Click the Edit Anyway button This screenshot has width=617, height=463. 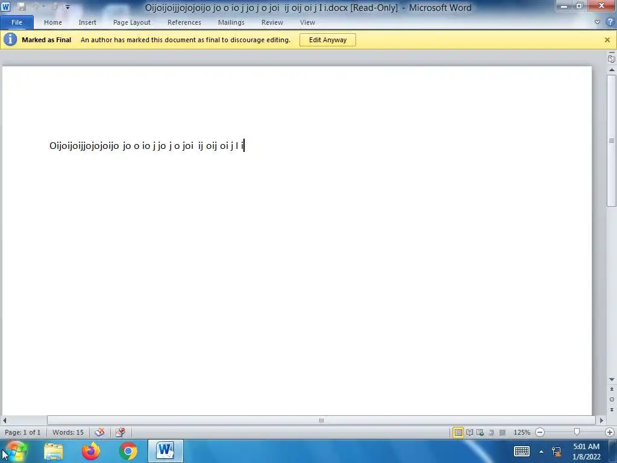[x=328, y=40]
